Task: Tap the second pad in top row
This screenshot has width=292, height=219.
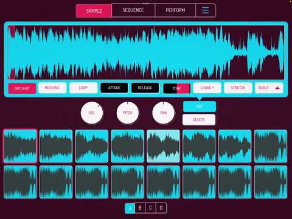Action: coord(56,146)
